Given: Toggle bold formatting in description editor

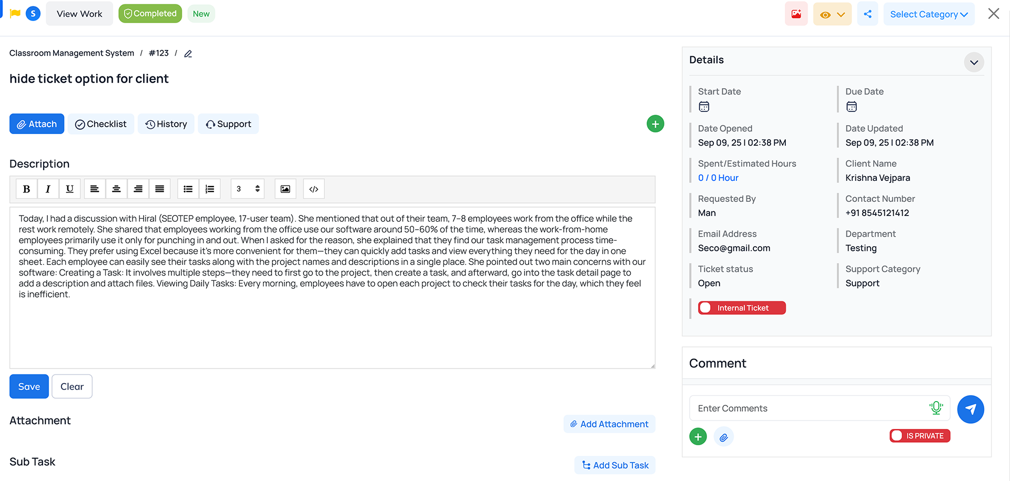Looking at the screenshot, I should pos(26,189).
